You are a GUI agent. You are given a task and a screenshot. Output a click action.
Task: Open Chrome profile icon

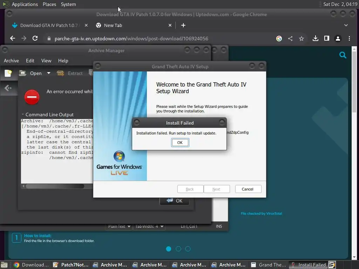(x=338, y=39)
